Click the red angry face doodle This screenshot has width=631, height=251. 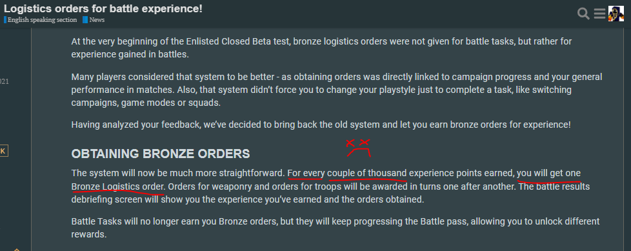pos(359,148)
